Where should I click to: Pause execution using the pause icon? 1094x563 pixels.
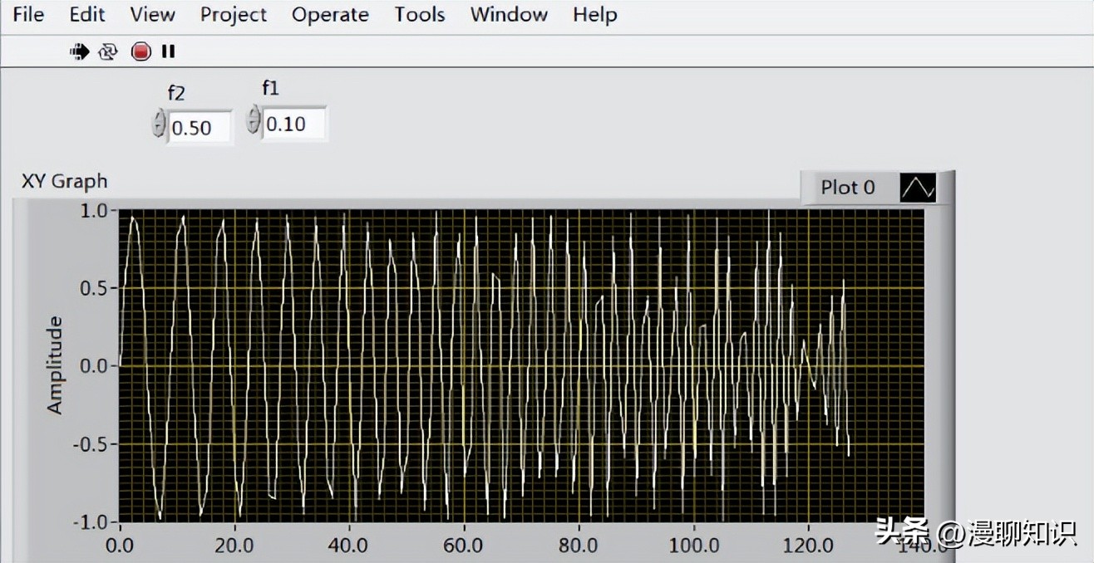[x=167, y=51]
